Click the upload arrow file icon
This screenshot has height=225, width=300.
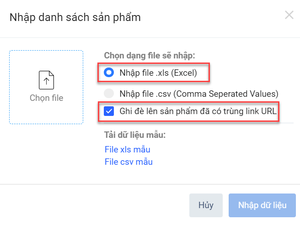pos(46,80)
